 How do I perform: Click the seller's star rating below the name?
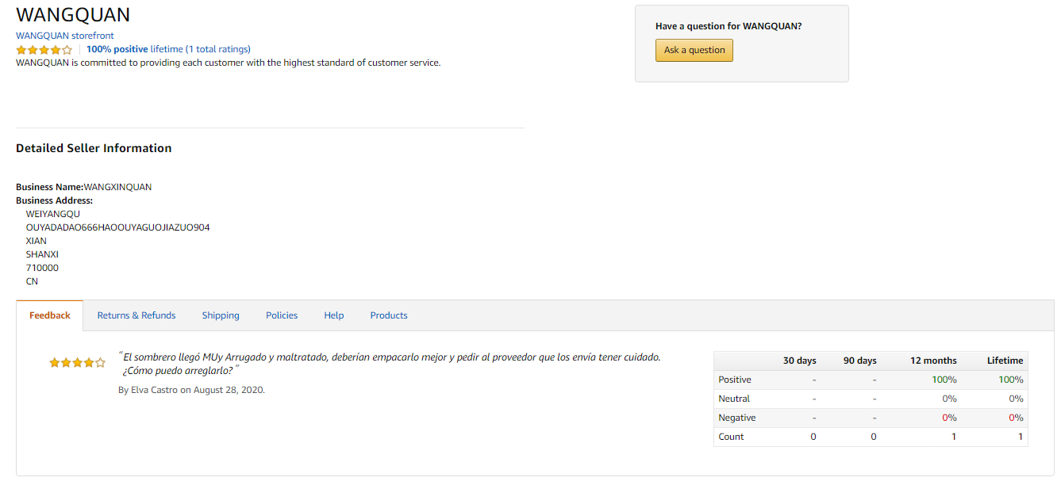44,50
